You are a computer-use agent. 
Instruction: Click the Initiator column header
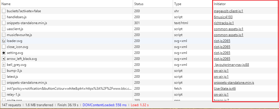[x=245, y=4]
